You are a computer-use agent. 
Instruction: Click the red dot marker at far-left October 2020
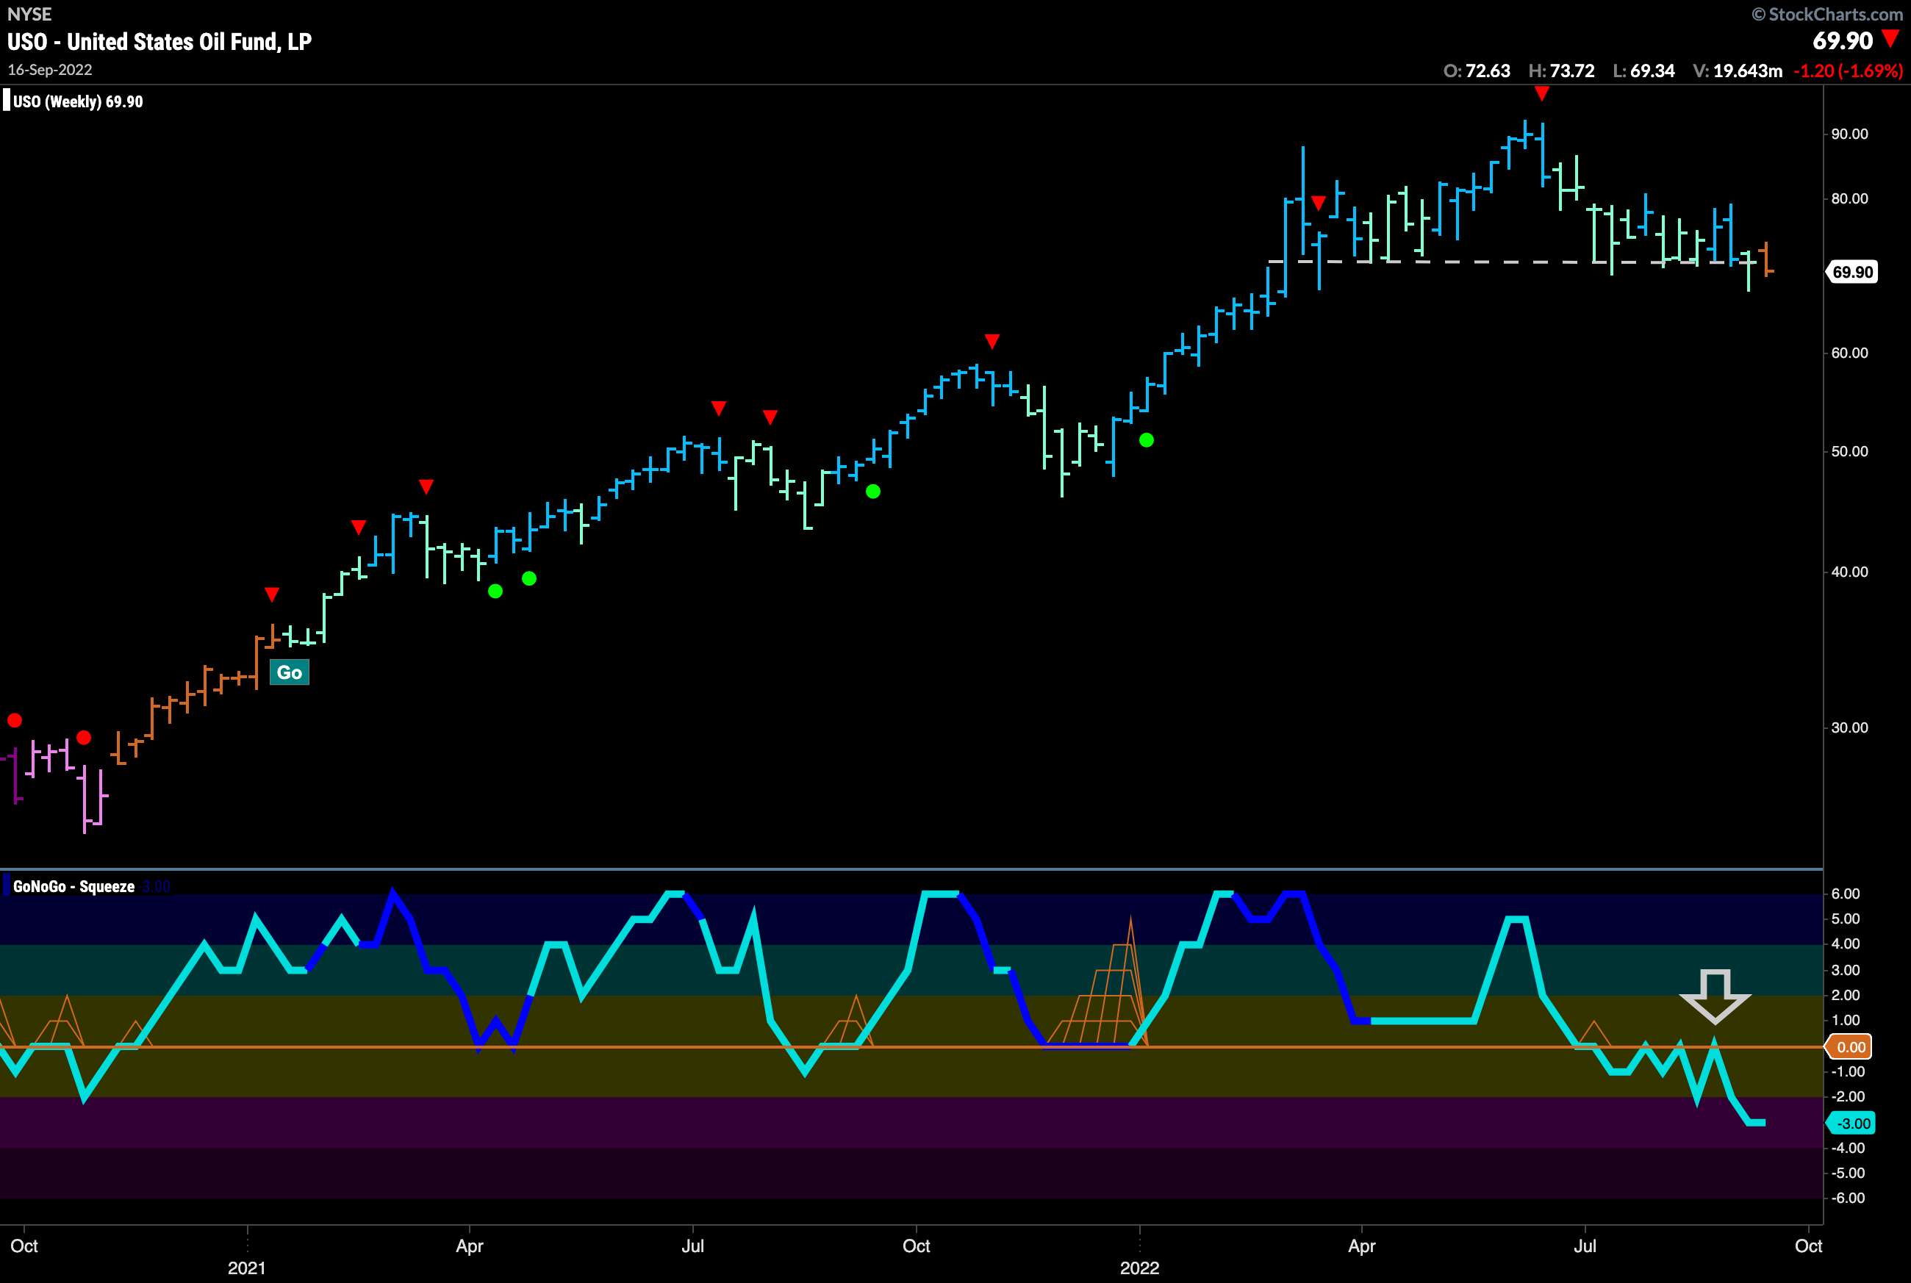point(15,720)
